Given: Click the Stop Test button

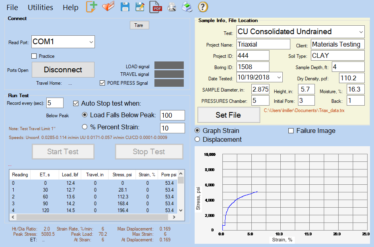Looking at the screenshot, I should (149, 151).
